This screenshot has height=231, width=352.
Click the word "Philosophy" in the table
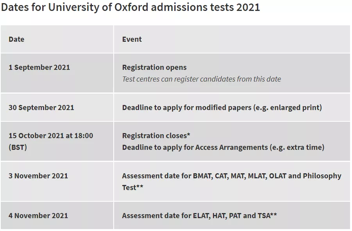point(322,176)
